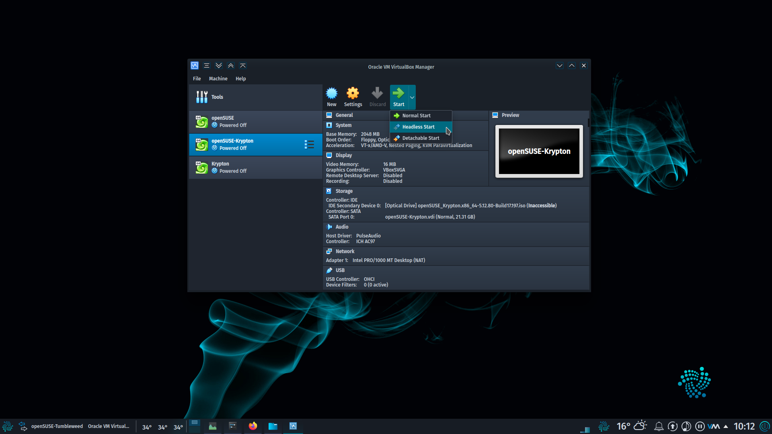
Task: Choose Headless Start from the start menu
Action: (x=421, y=127)
